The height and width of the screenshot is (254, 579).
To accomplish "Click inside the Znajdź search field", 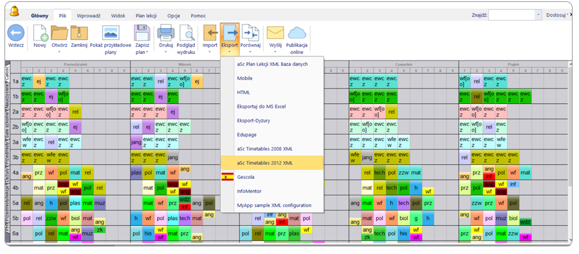I will click(512, 15).
